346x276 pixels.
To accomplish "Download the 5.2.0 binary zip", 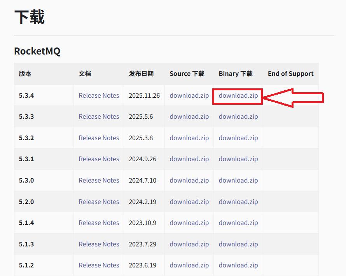I will [238, 202].
